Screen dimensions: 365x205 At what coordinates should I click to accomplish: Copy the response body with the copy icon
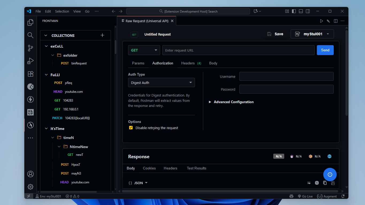click(325, 183)
